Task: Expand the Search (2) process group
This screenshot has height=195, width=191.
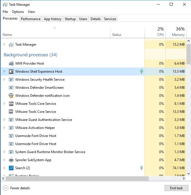Action: pos(4,168)
